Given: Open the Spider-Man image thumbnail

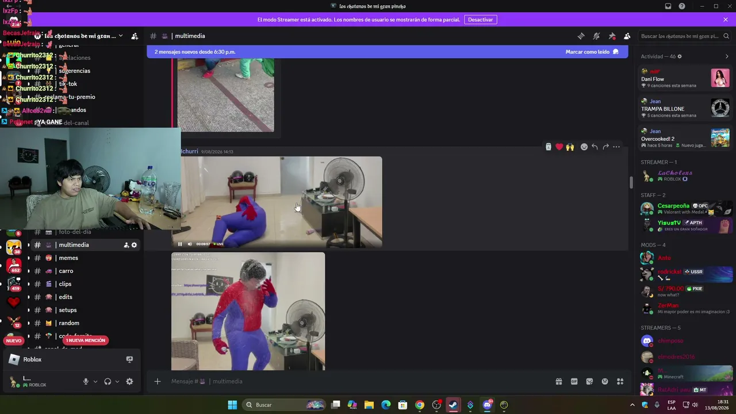Looking at the screenshot, I should click(x=248, y=311).
